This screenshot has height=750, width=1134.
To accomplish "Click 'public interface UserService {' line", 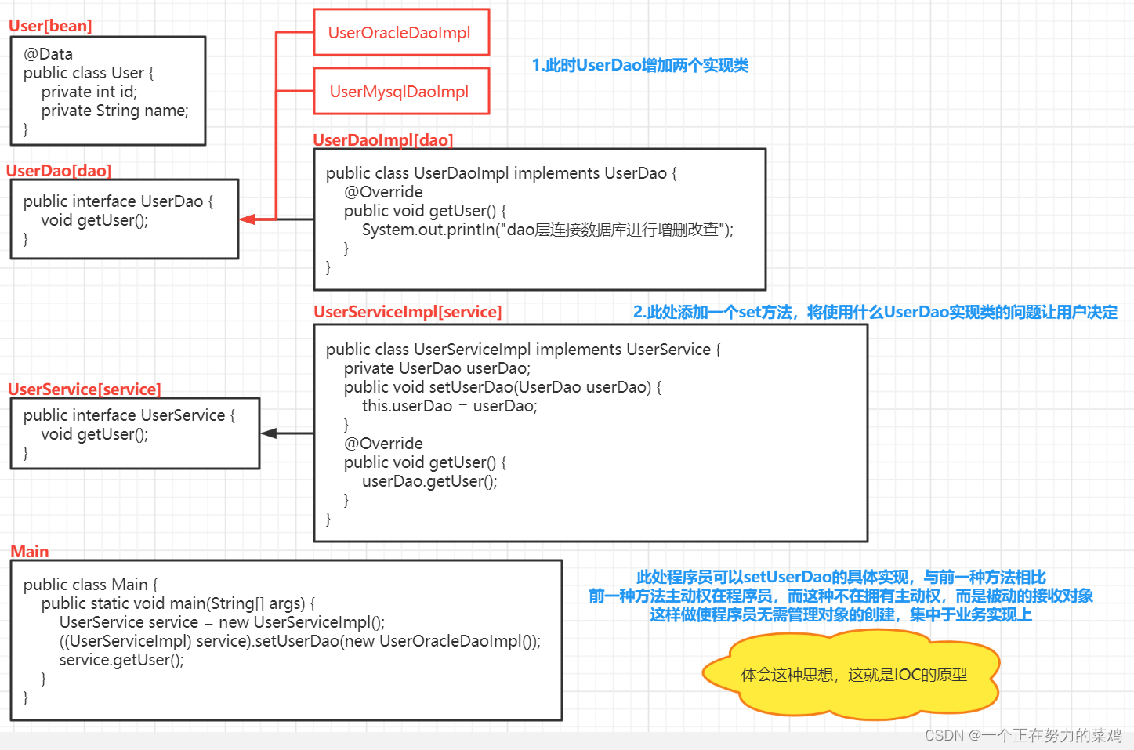I will point(129,415).
